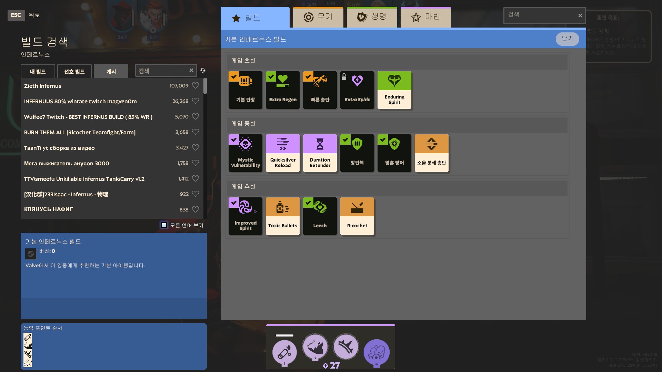Open the КЛЯНУСЬ НАФИГ build
This screenshot has width=662, height=372.
112,209
